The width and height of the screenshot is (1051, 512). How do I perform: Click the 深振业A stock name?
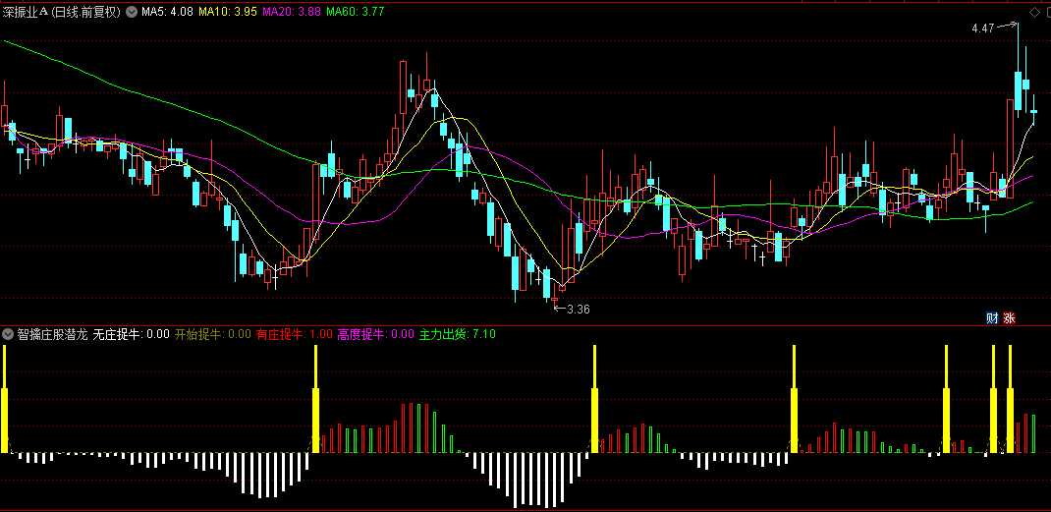coord(26,12)
